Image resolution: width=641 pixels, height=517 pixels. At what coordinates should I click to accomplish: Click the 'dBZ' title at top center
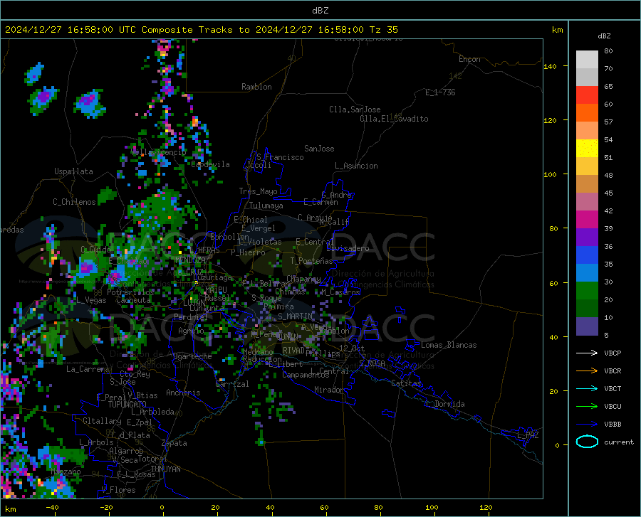[320, 11]
